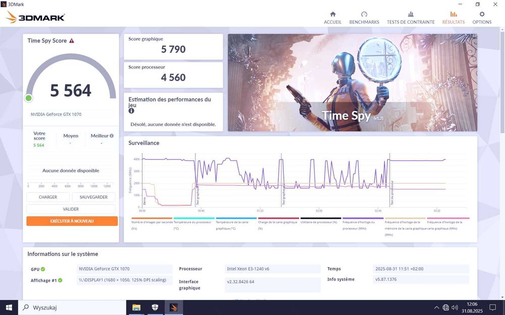This screenshot has height=315, width=505.
Task: Toggle Température de la carte graphique legend
Action: [235, 225]
